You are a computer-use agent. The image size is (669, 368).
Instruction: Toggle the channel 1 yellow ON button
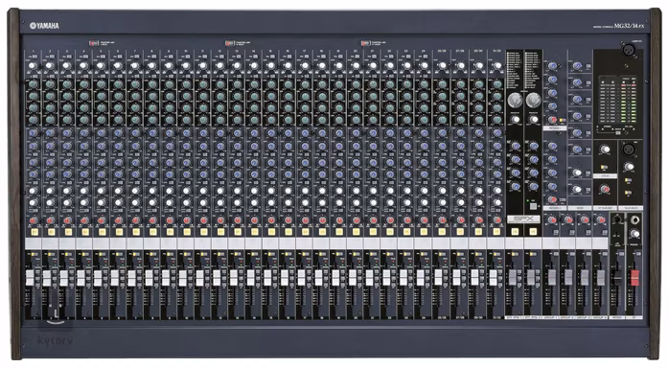(x=34, y=232)
